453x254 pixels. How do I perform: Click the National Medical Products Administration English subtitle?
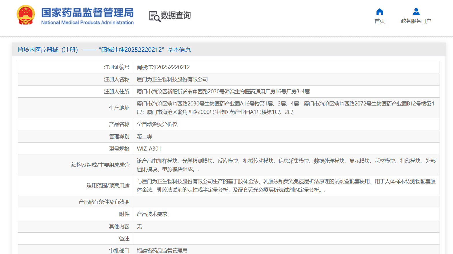[87, 23]
